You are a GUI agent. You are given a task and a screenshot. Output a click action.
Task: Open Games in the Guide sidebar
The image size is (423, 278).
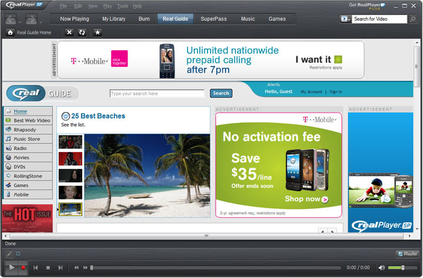point(28,185)
